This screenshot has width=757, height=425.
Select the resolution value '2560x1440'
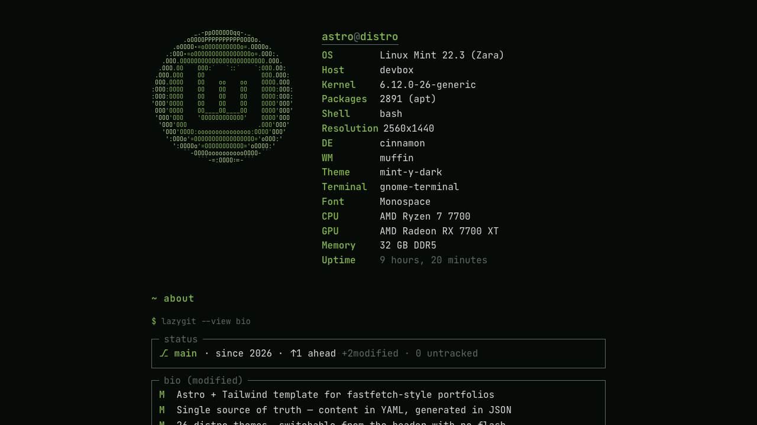[409, 129]
